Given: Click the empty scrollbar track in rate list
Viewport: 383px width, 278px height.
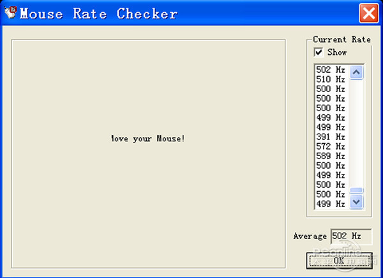Looking at the screenshot, I should pos(357,128).
